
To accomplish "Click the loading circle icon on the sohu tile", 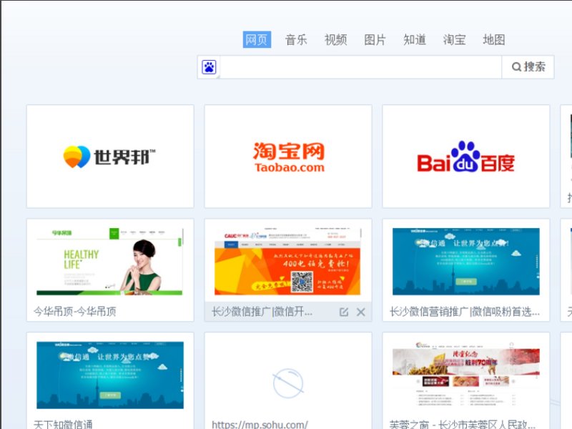I will [x=287, y=381].
